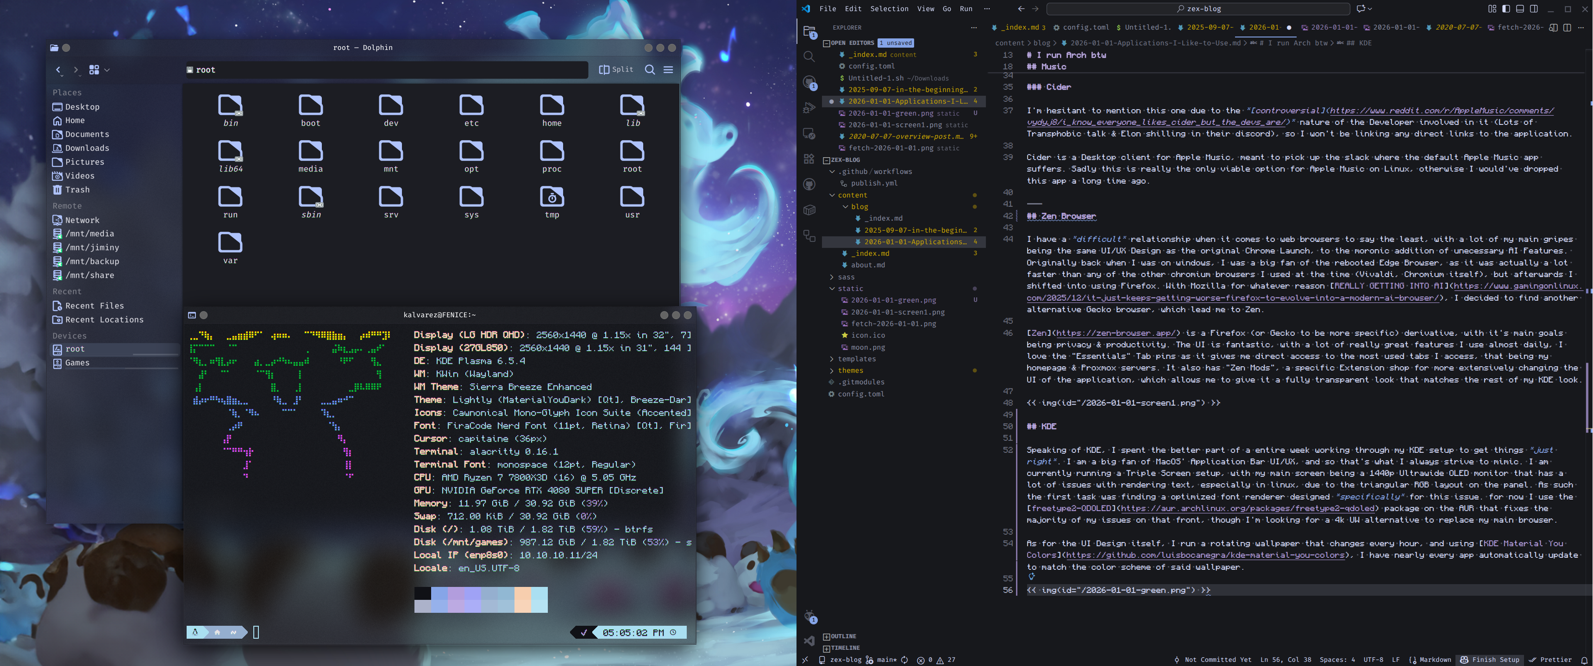Open the markdown preview to the side

click(1554, 27)
